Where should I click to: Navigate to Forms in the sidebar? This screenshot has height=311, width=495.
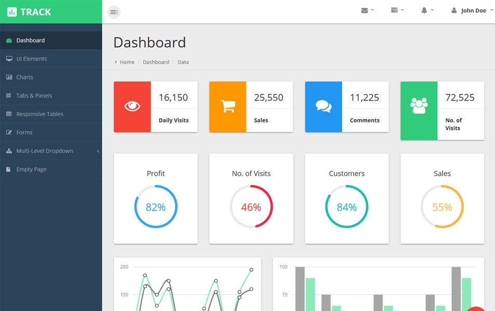51,133
